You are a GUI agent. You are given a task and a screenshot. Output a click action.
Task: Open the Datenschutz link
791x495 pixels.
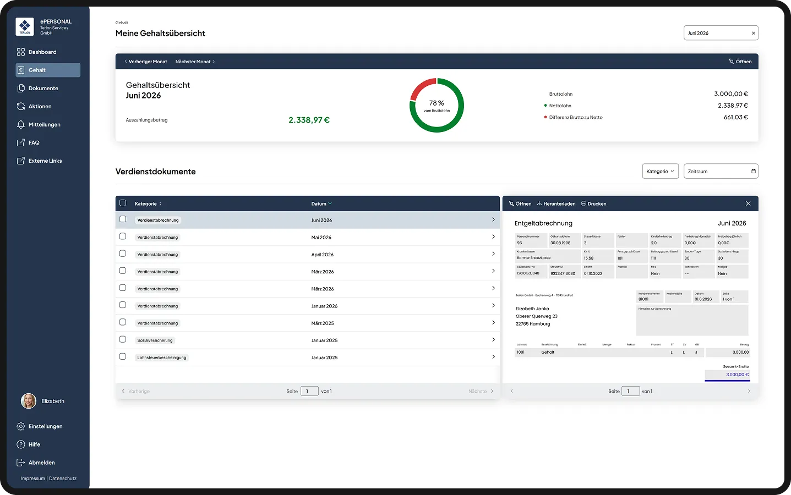tap(63, 479)
